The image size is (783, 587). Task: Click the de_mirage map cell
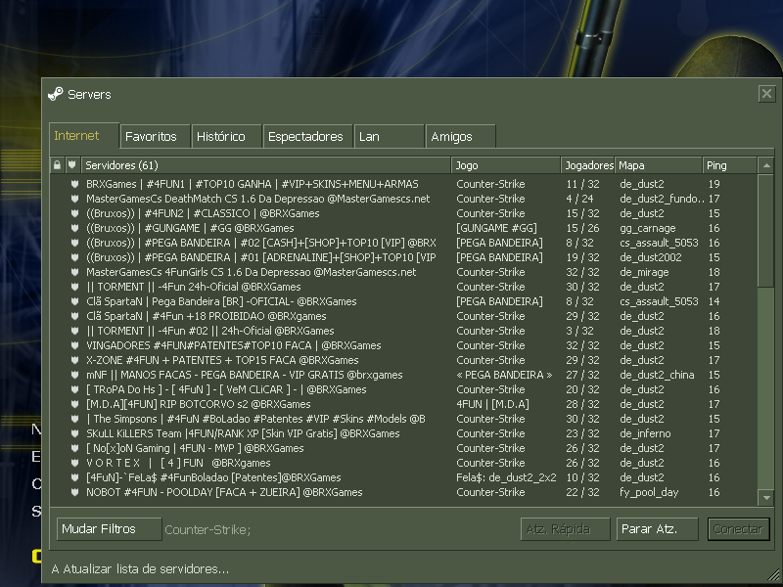tap(644, 272)
